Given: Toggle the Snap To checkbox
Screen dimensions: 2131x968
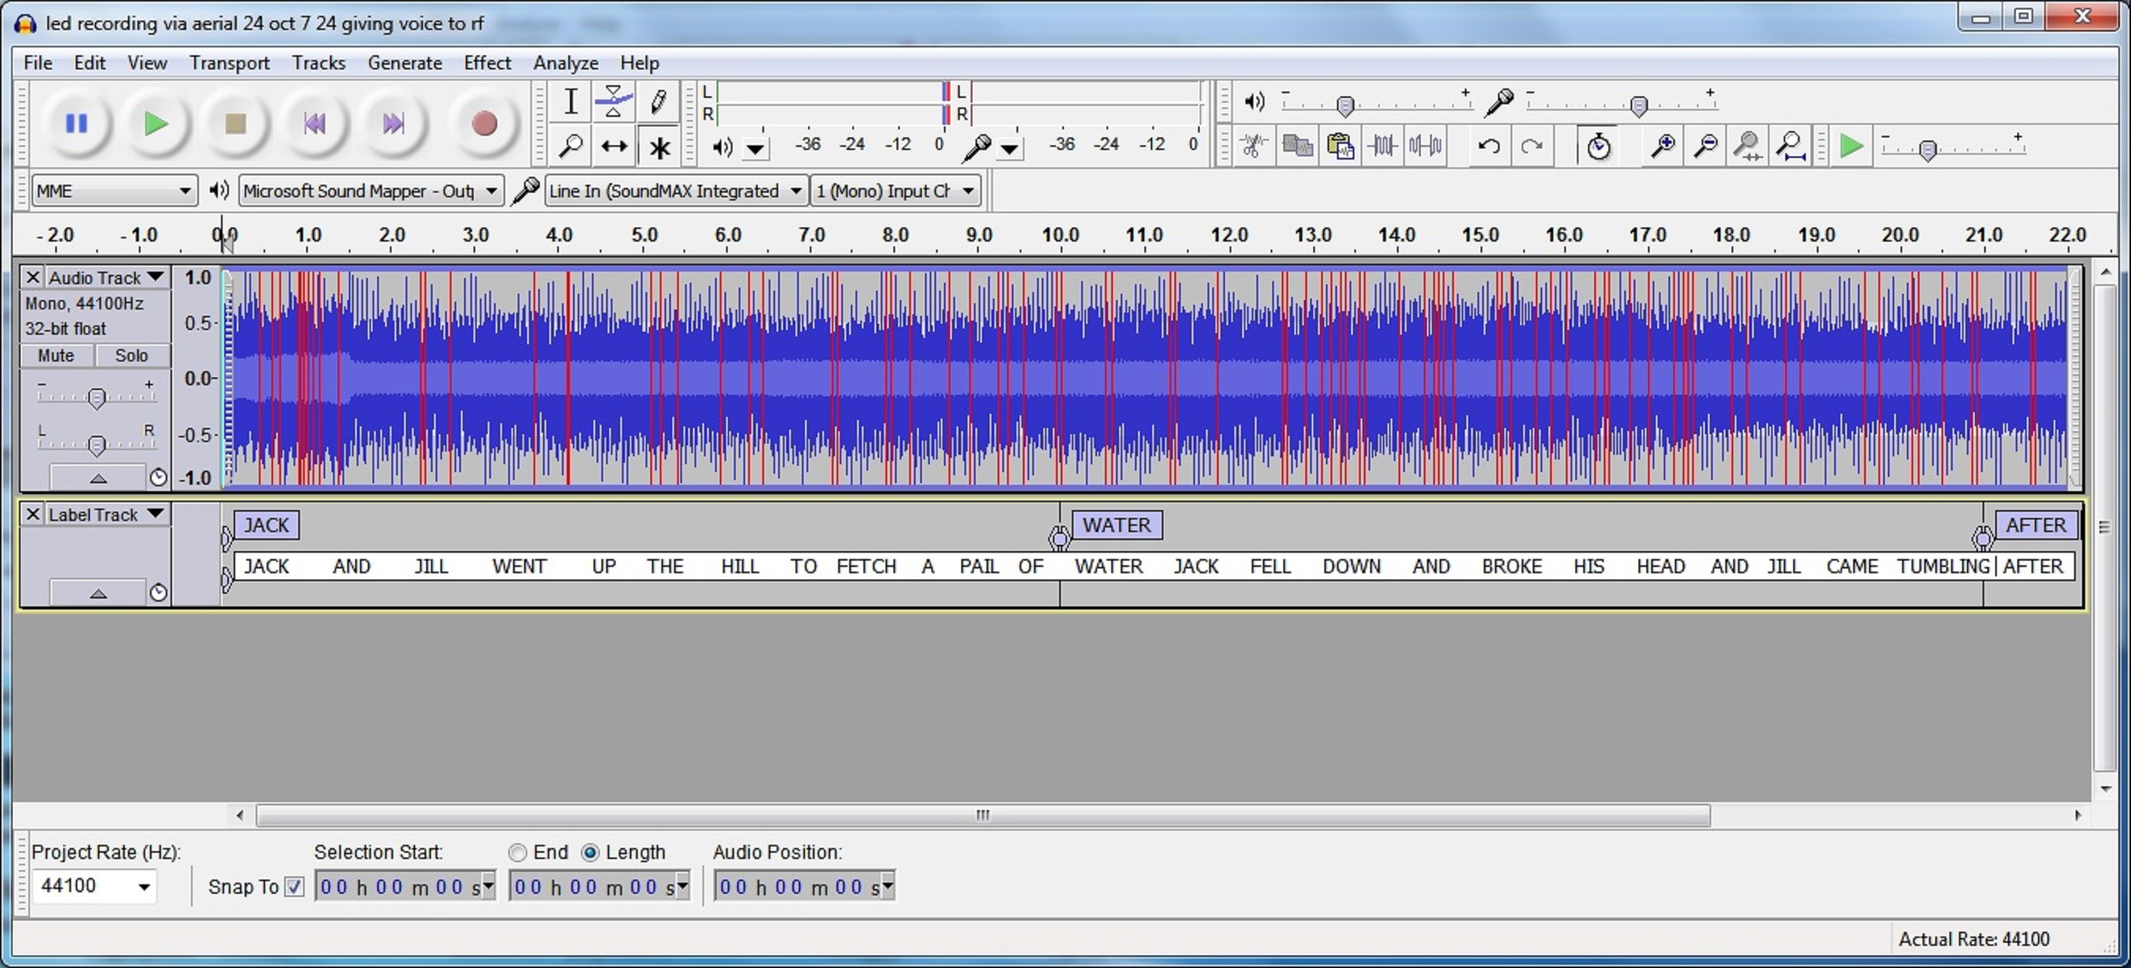Looking at the screenshot, I should [294, 887].
